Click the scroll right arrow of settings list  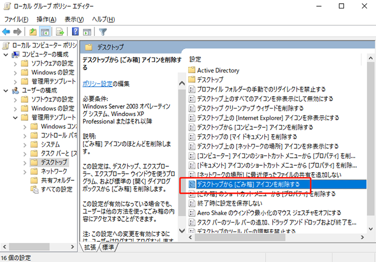[x=362, y=237]
